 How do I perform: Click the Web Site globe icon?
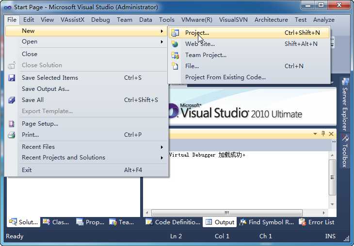(x=175, y=44)
